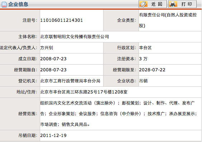Click registered capital value 3 万

pos(143,59)
